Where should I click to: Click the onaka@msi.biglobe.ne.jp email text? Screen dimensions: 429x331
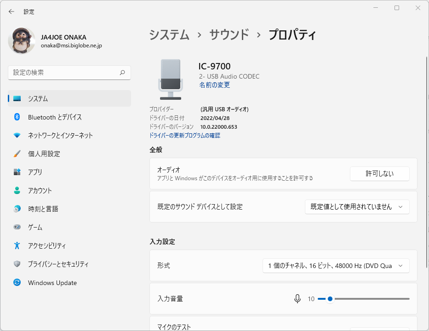coord(71,46)
